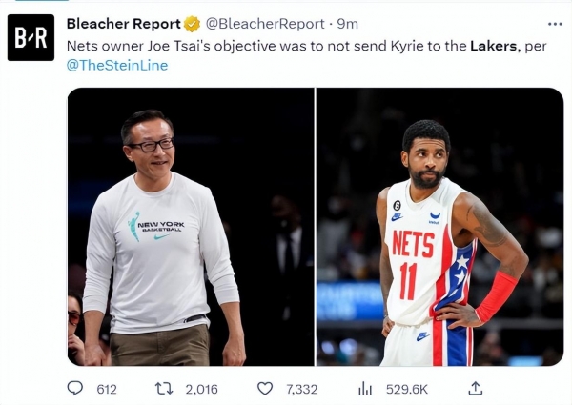Click the bolded Lakers word in tweet
The image size is (572, 405).
[x=493, y=46]
